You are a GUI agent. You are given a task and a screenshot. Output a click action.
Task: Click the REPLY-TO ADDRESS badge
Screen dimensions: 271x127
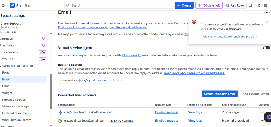click(121, 121)
